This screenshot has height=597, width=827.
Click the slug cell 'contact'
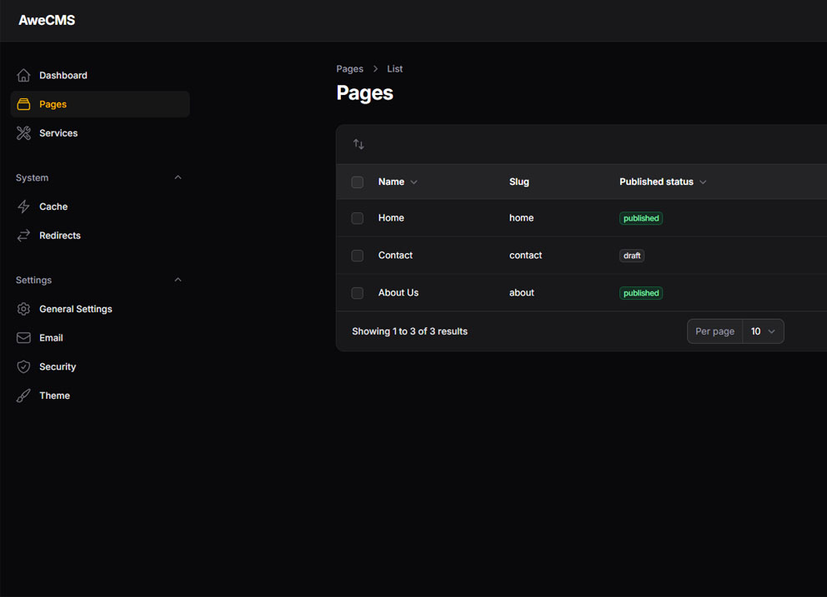[525, 256]
